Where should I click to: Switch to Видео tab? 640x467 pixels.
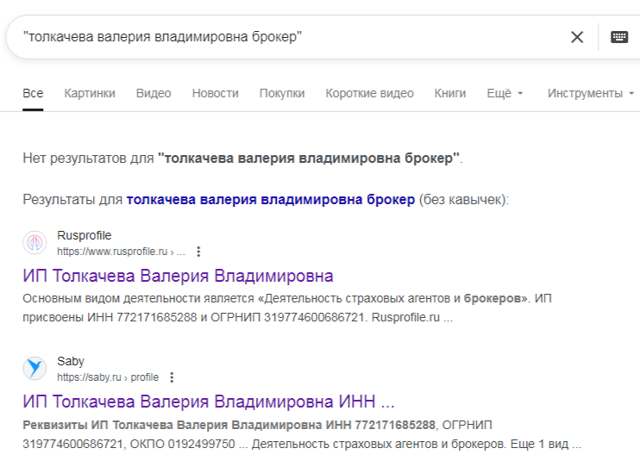tap(154, 93)
